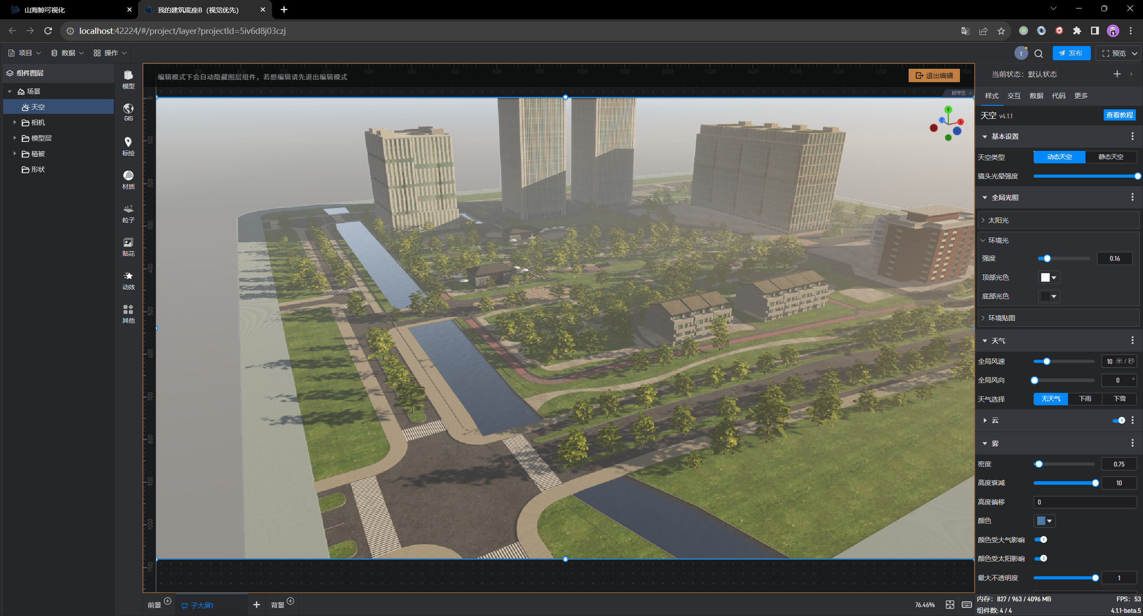Open the 顶部光色 color dropdown
The width and height of the screenshot is (1143, 616).
pyautogui.click(x=1048, y=278)
